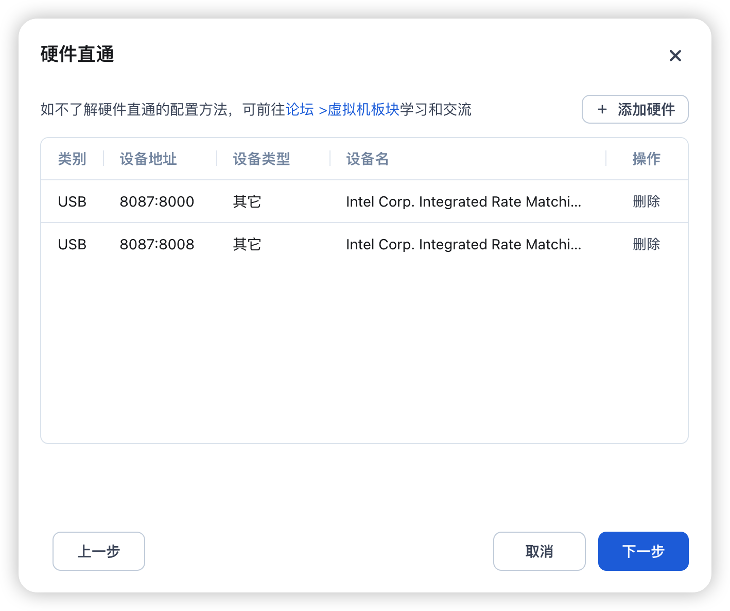Open the 论坛 >虚拟机板块 link
The image size is (730, 611).
click(342, 110)
